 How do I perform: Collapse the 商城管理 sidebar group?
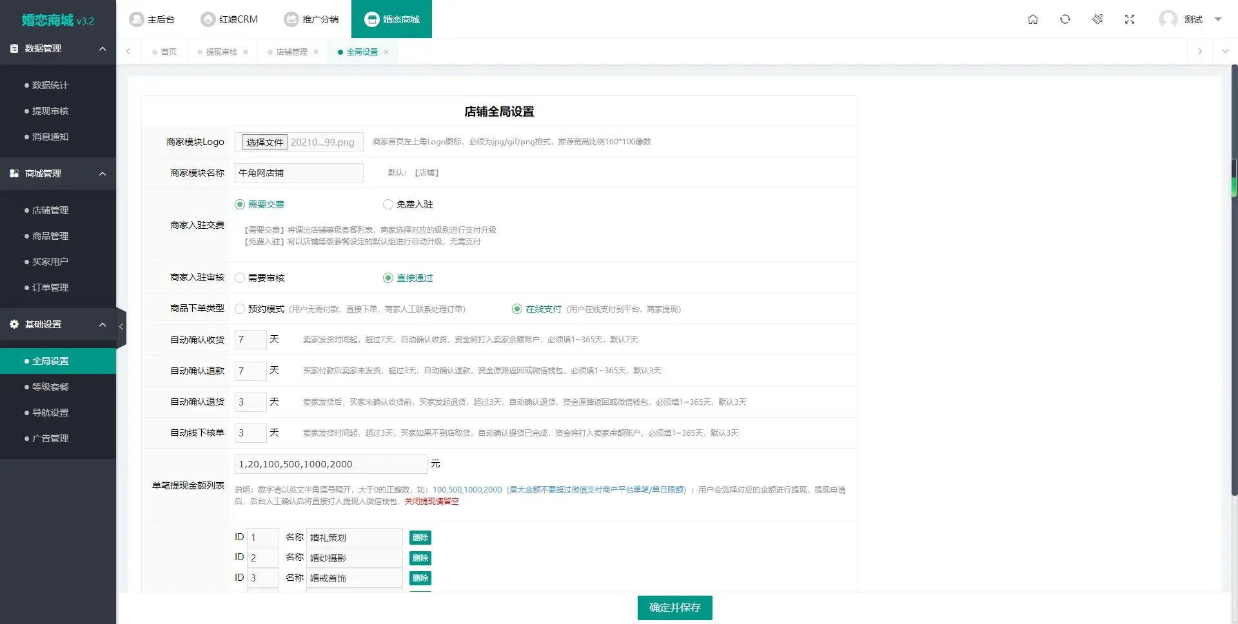(x=103, y=173)
